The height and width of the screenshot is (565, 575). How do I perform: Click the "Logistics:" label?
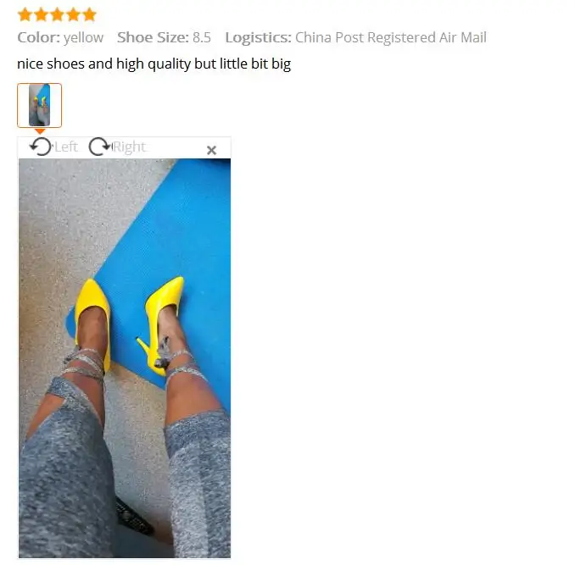pyautogui.click(x=258, y=37)
